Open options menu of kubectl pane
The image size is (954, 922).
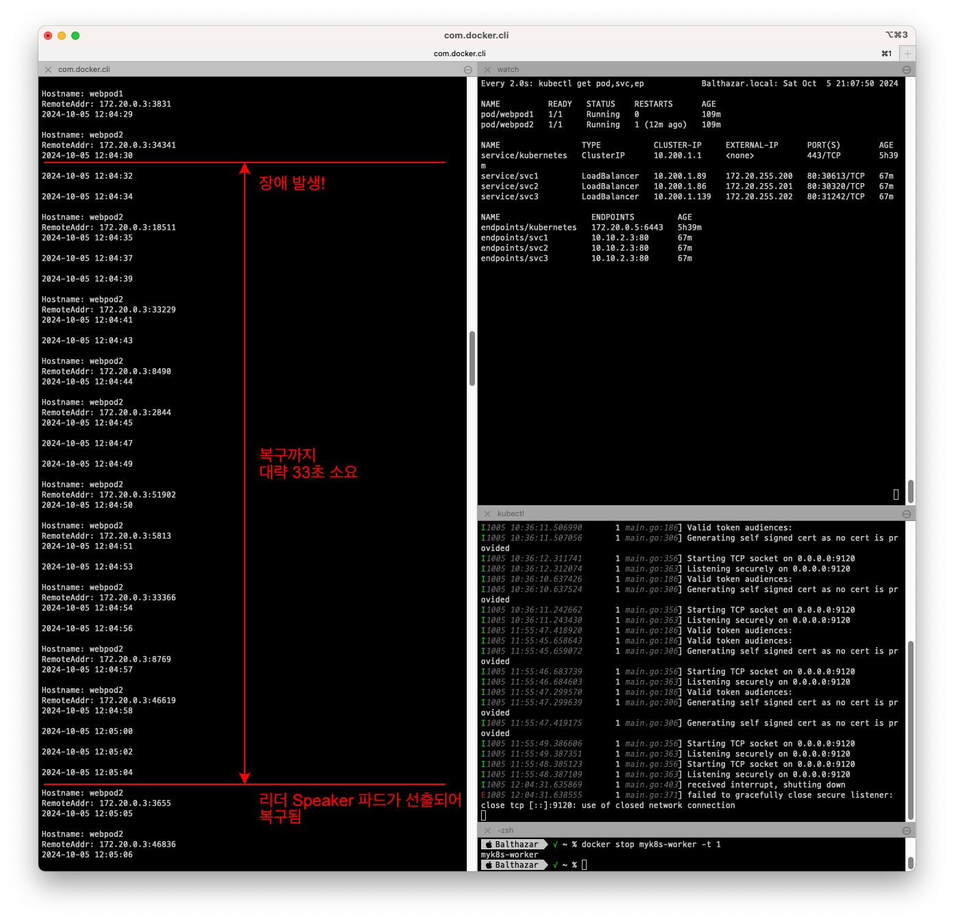tap(907, 513)
